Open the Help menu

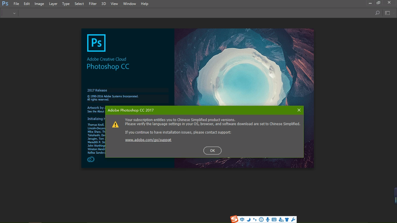pos(144,4)
